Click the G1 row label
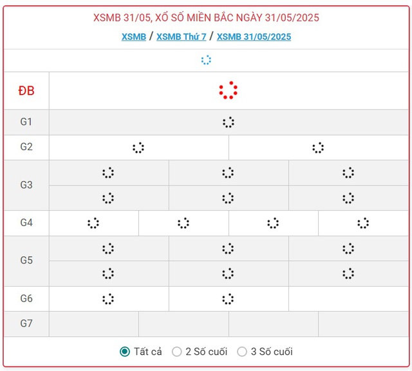This screenshot has height=371, width=412. coord(26,122)
